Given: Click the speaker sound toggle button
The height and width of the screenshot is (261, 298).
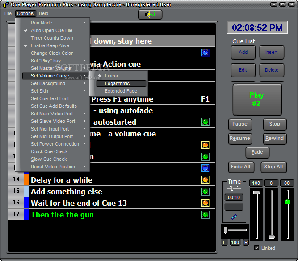Looking at the screenshot, I should coord(150,15).
